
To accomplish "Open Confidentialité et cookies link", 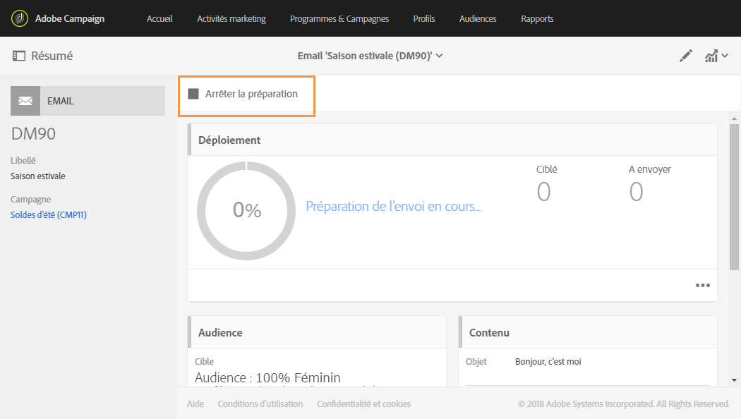I will (364, 404).
